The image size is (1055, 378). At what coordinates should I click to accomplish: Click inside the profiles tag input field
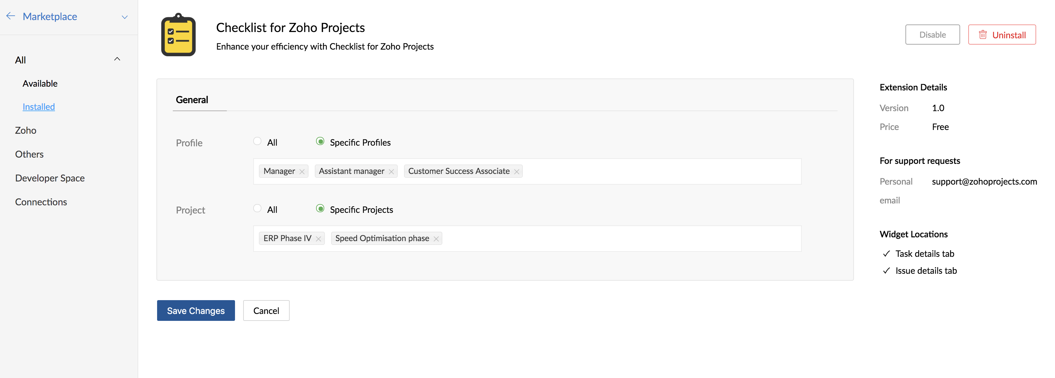(527, 171)
